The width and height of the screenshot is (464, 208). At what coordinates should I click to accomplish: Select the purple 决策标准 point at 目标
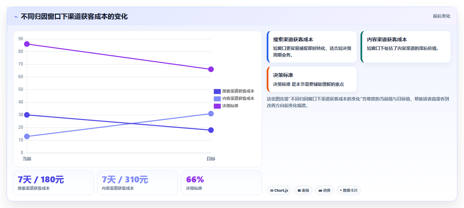tap(211, 69)
